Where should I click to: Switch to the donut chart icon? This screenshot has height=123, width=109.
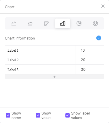point(95,23)
